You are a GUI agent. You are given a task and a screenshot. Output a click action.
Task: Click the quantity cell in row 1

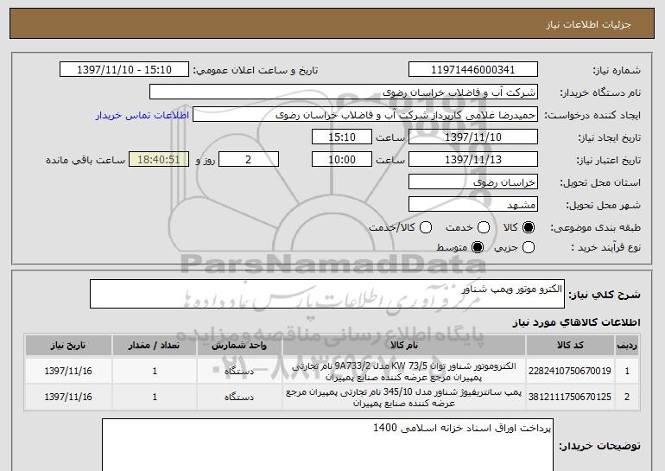click(x=155, y=372)
